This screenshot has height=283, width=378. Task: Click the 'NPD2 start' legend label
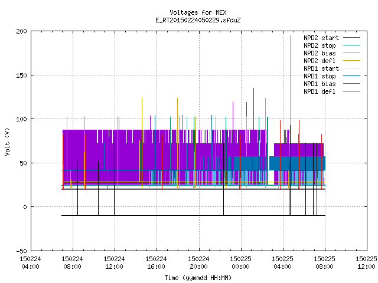click(x=321, y=38)
